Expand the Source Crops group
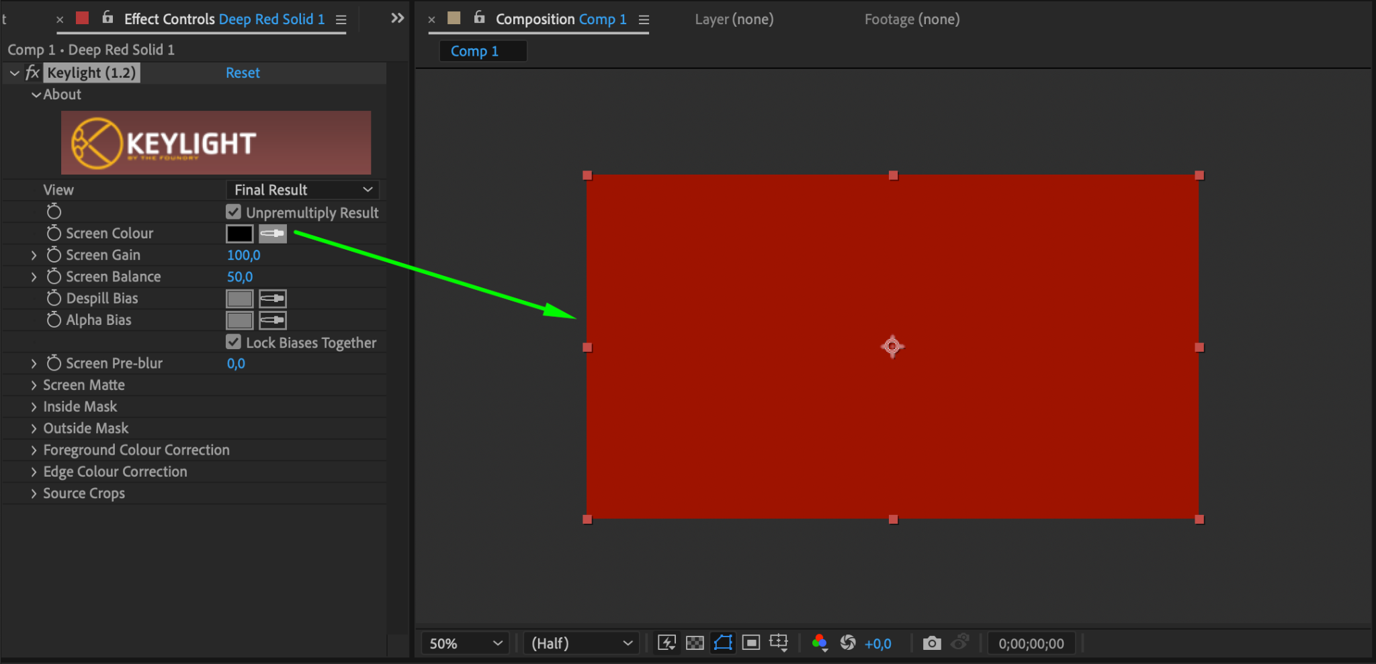Image resolution: width=1376 pixels, height=664 pixels. tap(34, 493)
